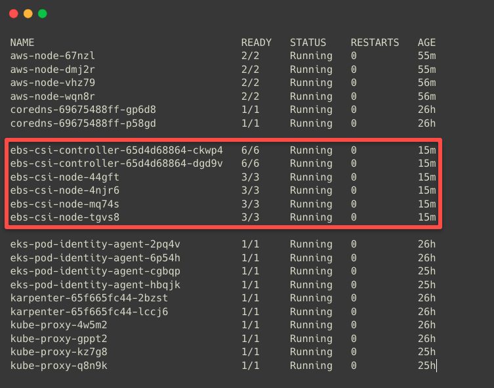The image size is (494, 388).
Task: Click pod name eks-pod-identity-agent-cgbqp
Action: [x=95, y=271]
